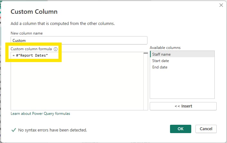227x143 pixels.
Task: Click the green syntax check mark icon
Action: pyautogui.click(x=14, y=130)
